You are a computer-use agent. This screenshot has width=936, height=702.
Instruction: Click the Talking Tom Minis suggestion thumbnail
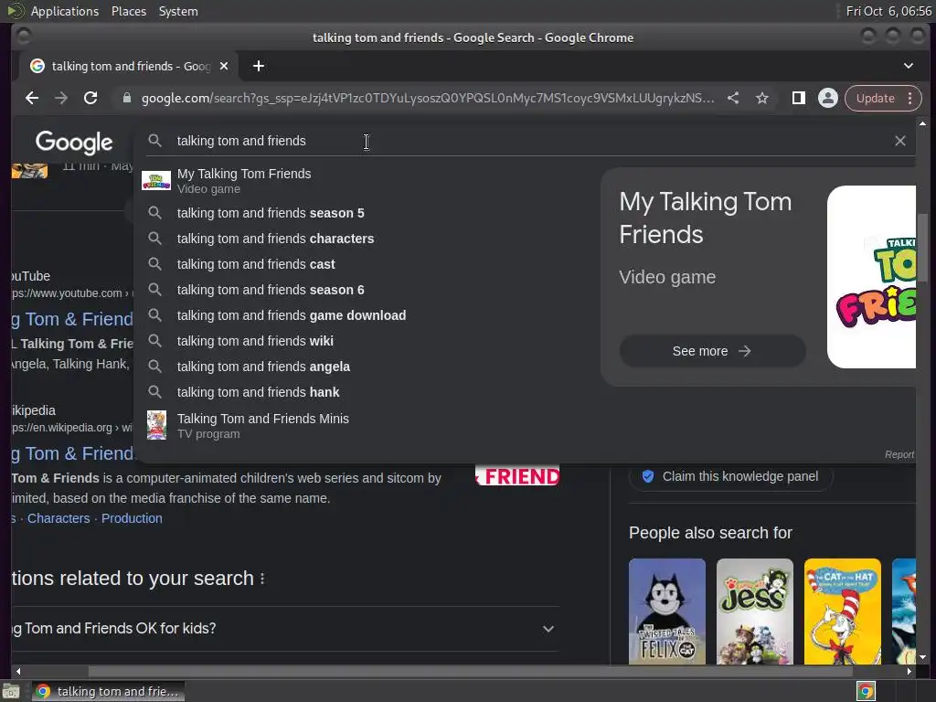pos(156,425)
